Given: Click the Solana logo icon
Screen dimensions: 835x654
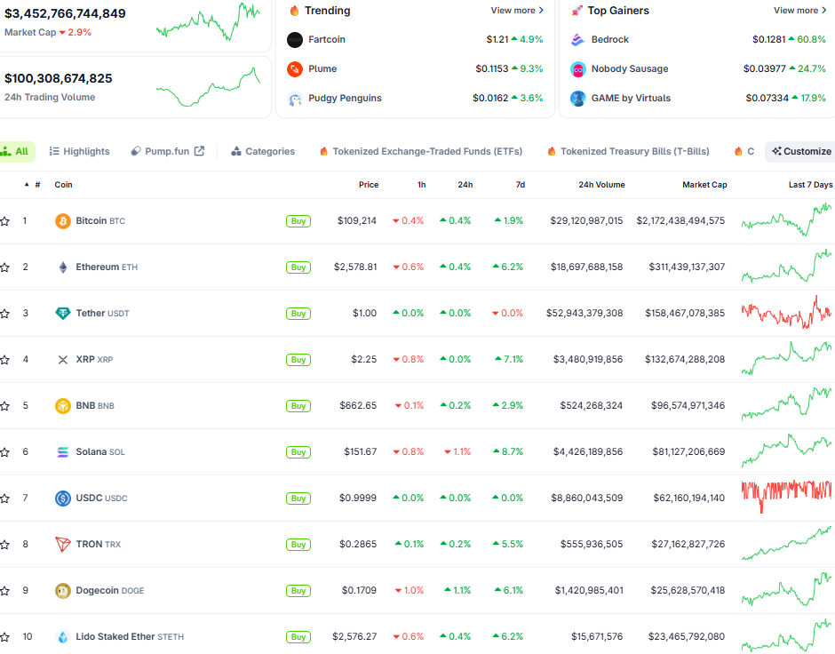Looking at the screenshot, I should click(x=63, y=452).
